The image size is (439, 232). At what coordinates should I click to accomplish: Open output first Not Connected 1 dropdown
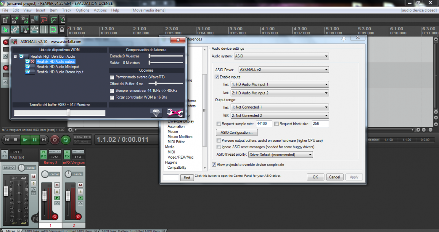click(x=280, y=107)
